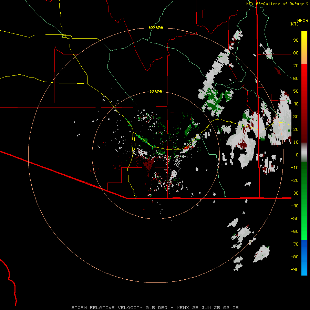
Task: Click the 60 value on velocity scale
Action: pos(296,78)
